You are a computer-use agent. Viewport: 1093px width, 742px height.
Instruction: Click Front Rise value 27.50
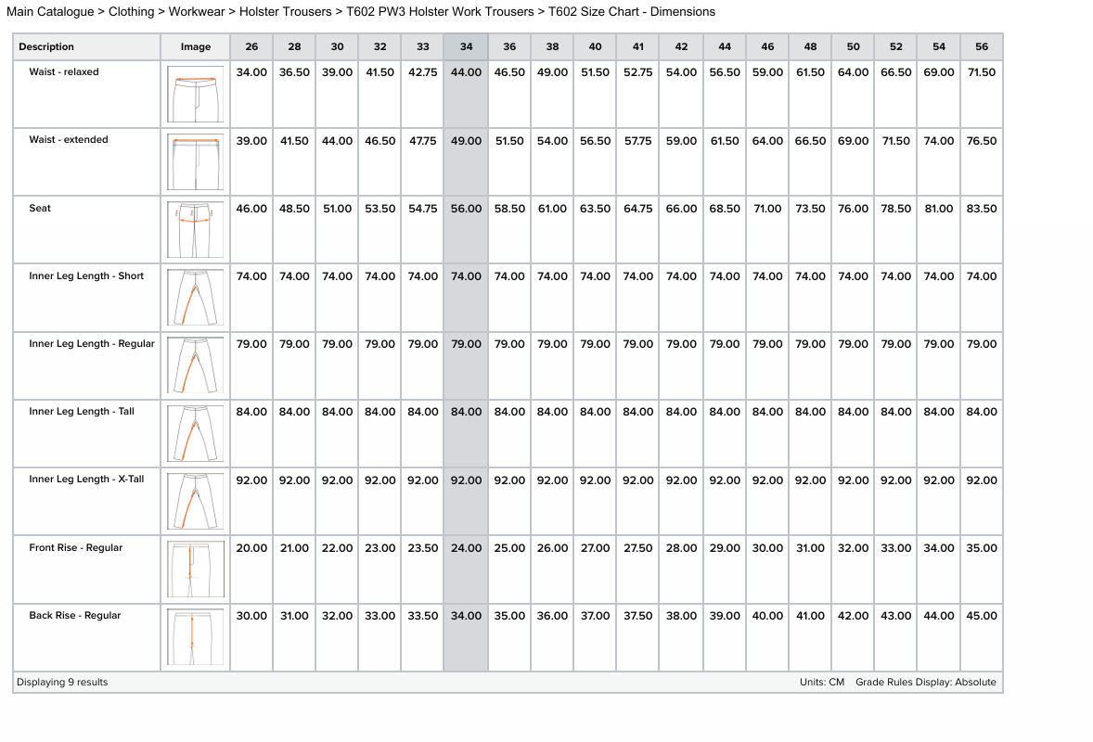coord(637,547)
